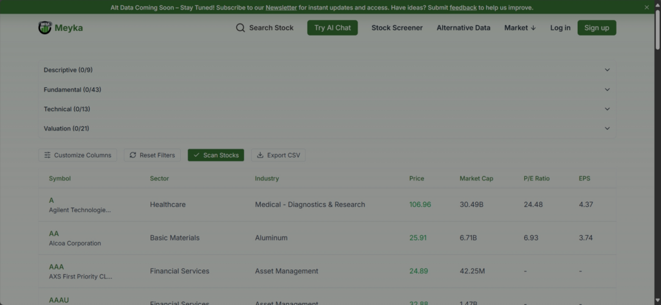
Task: Click the Reset Filters button
Action: [152, 155]
